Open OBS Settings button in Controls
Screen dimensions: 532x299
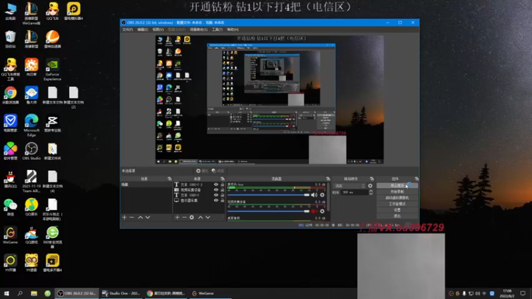tap(397, 210)
